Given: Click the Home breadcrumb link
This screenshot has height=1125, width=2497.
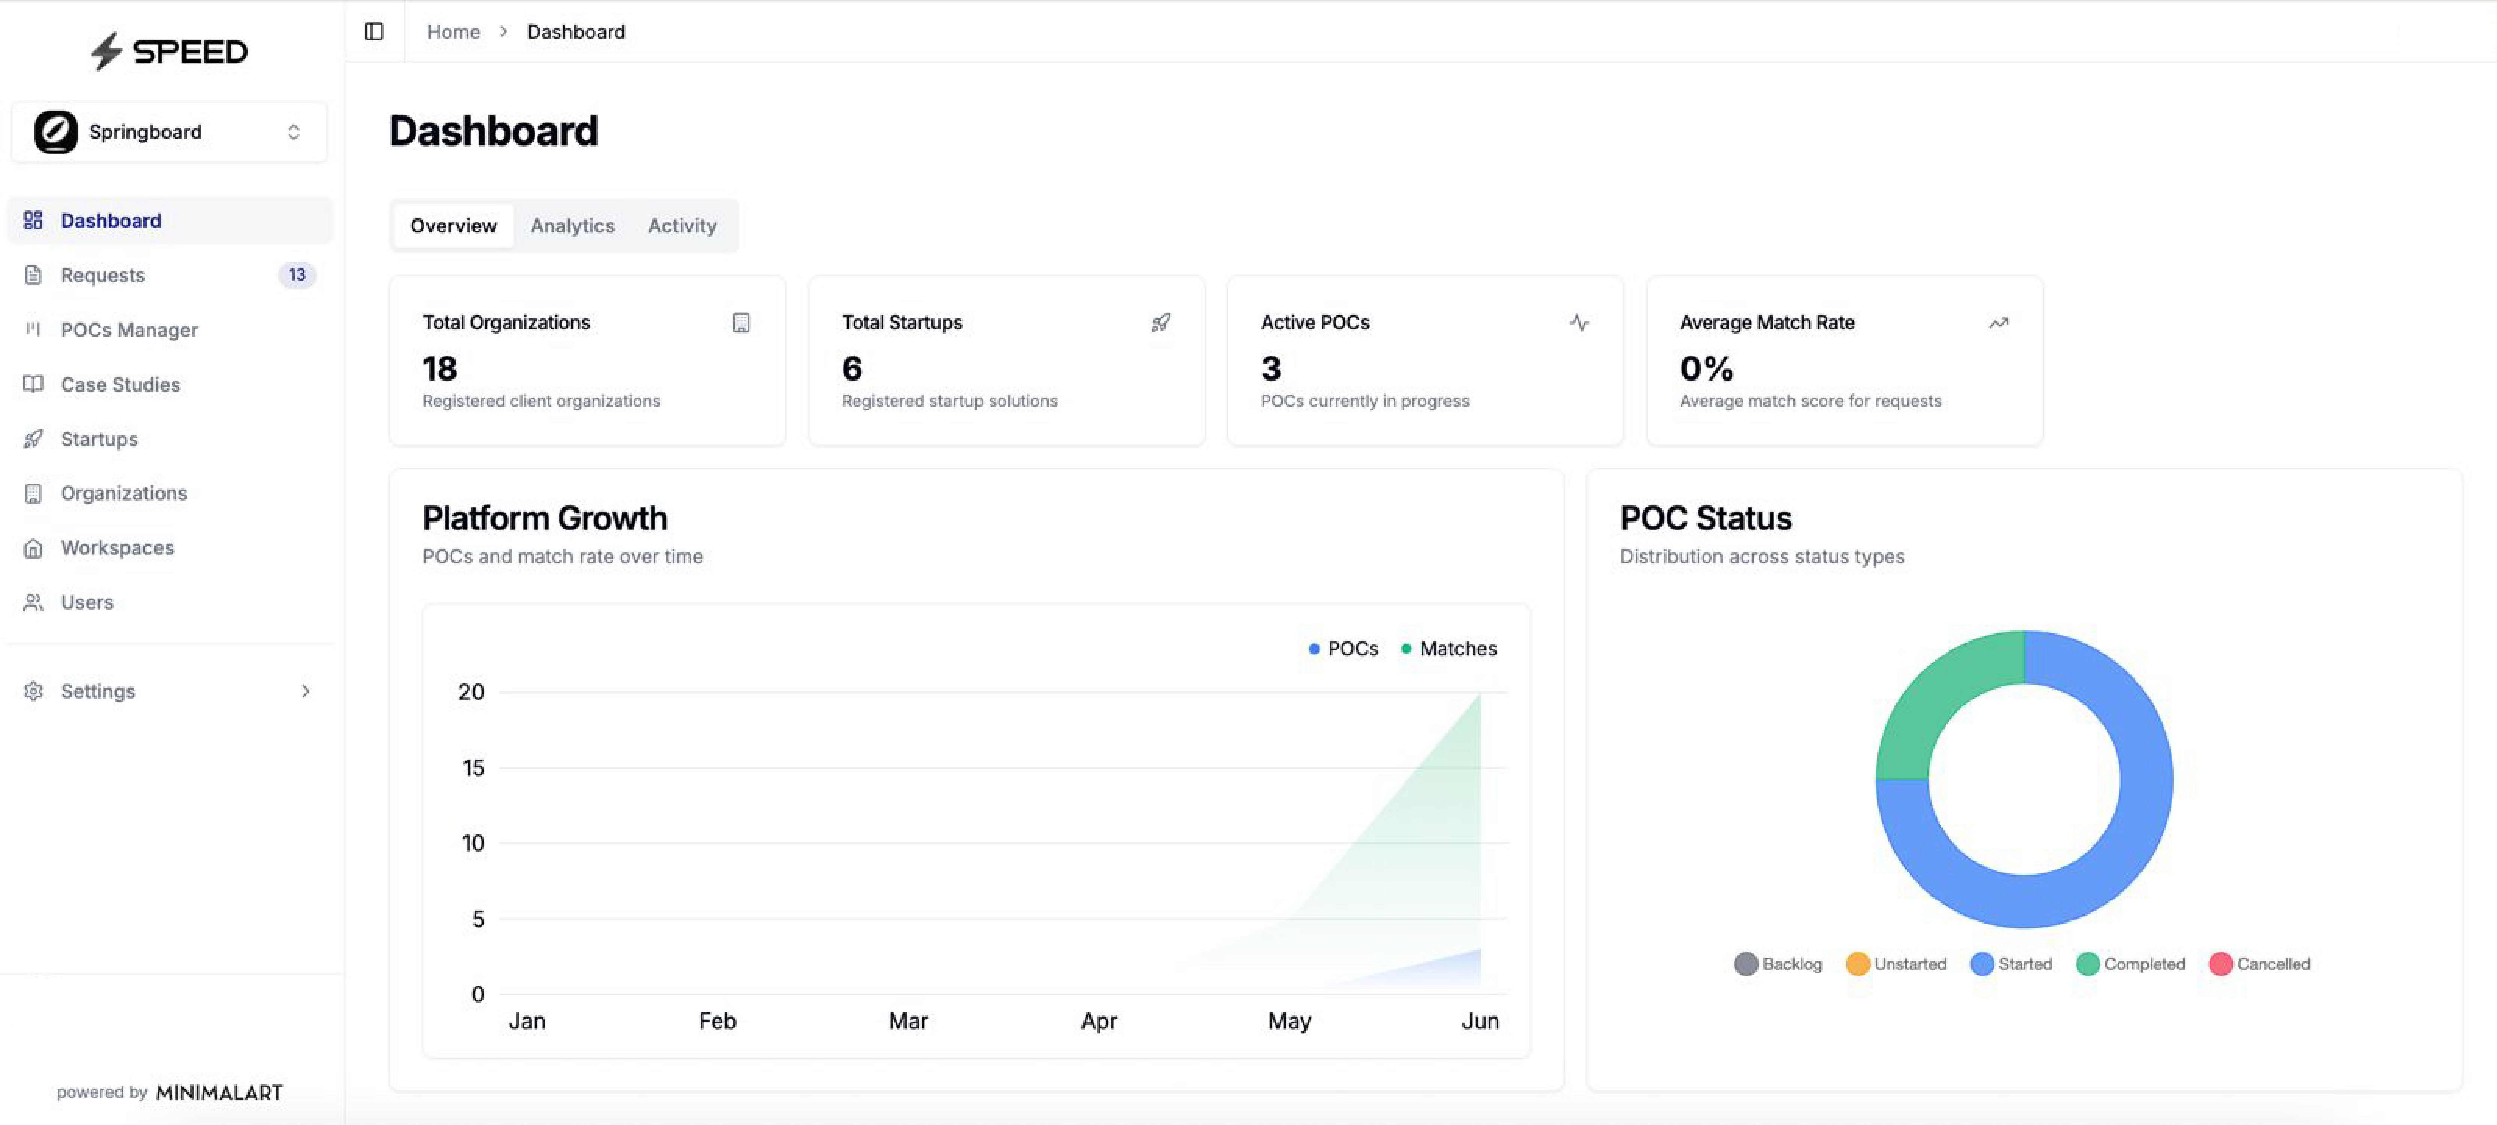Looking at the screenshot, I should [x=454, y=32].
